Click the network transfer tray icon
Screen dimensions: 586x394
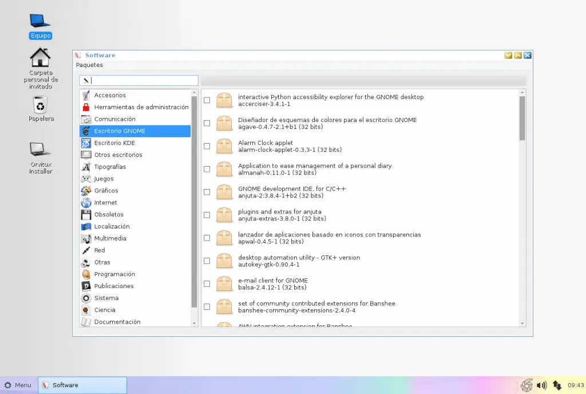(x=557, y=385)
